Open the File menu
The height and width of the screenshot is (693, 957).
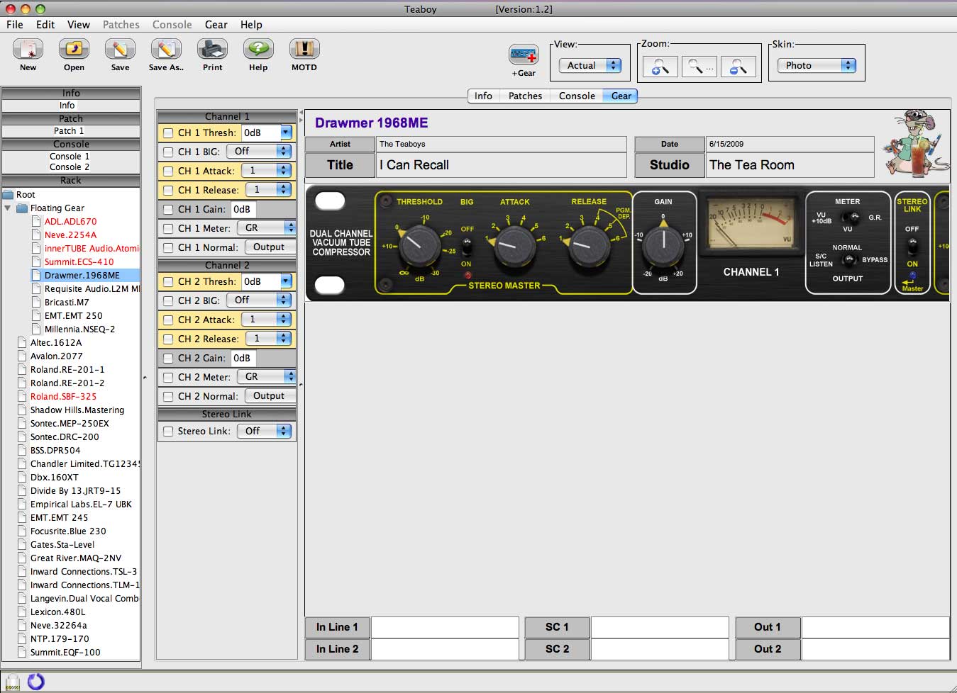pyautogui.click(x=15, y=24)
